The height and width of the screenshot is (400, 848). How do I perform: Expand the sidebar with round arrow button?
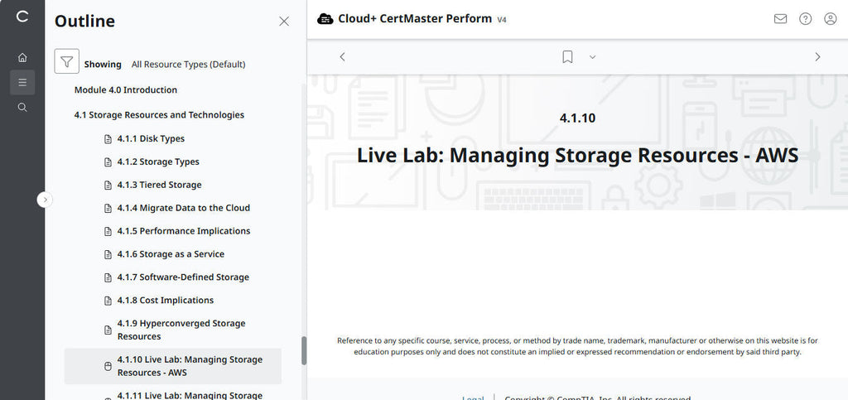coord(45,200)
